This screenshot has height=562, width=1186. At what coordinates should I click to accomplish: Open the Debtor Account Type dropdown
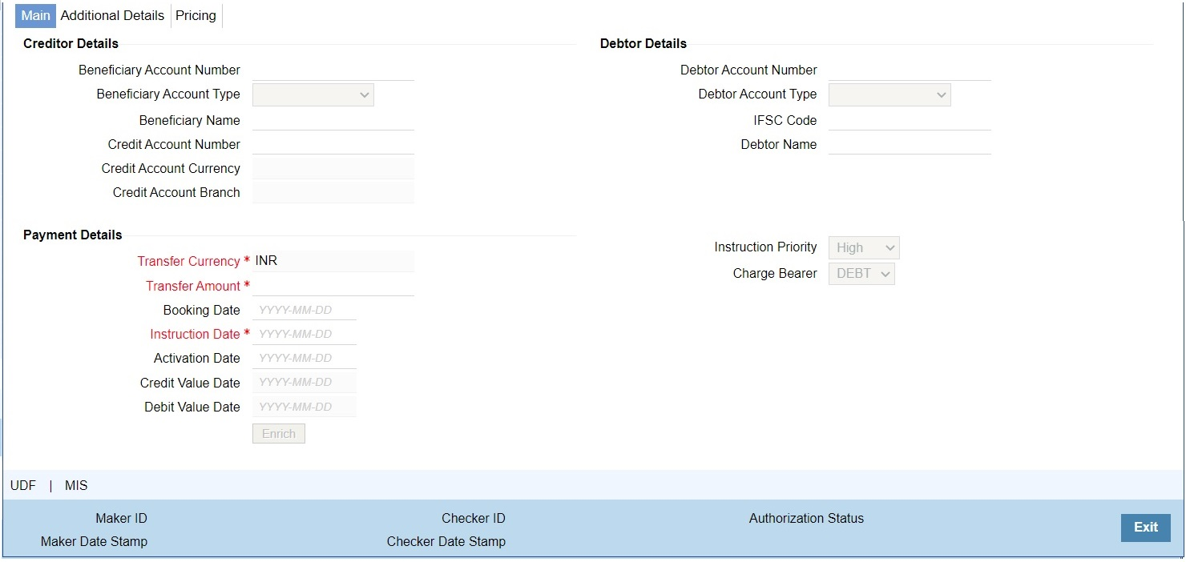tap(889, 94)
